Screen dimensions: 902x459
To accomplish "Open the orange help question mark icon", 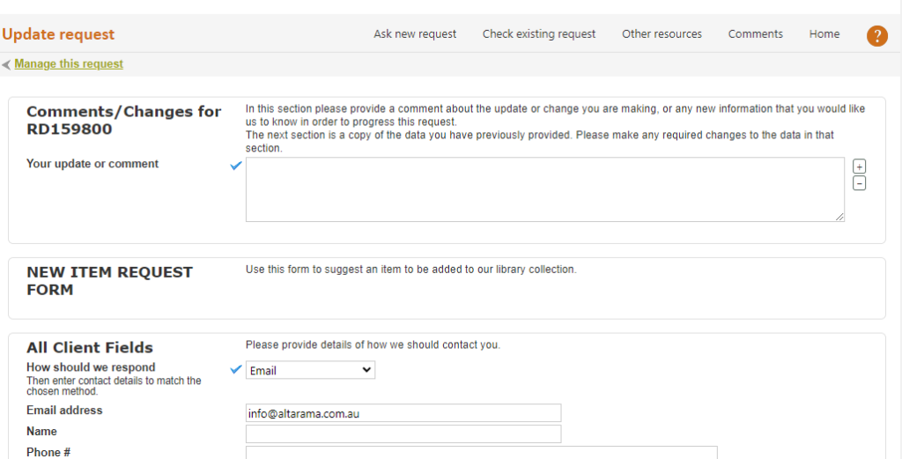I will click(876, 35).
